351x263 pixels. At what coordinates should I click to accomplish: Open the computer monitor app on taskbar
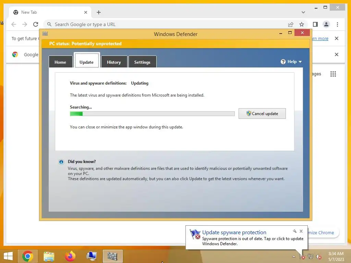tap(92, 256)
